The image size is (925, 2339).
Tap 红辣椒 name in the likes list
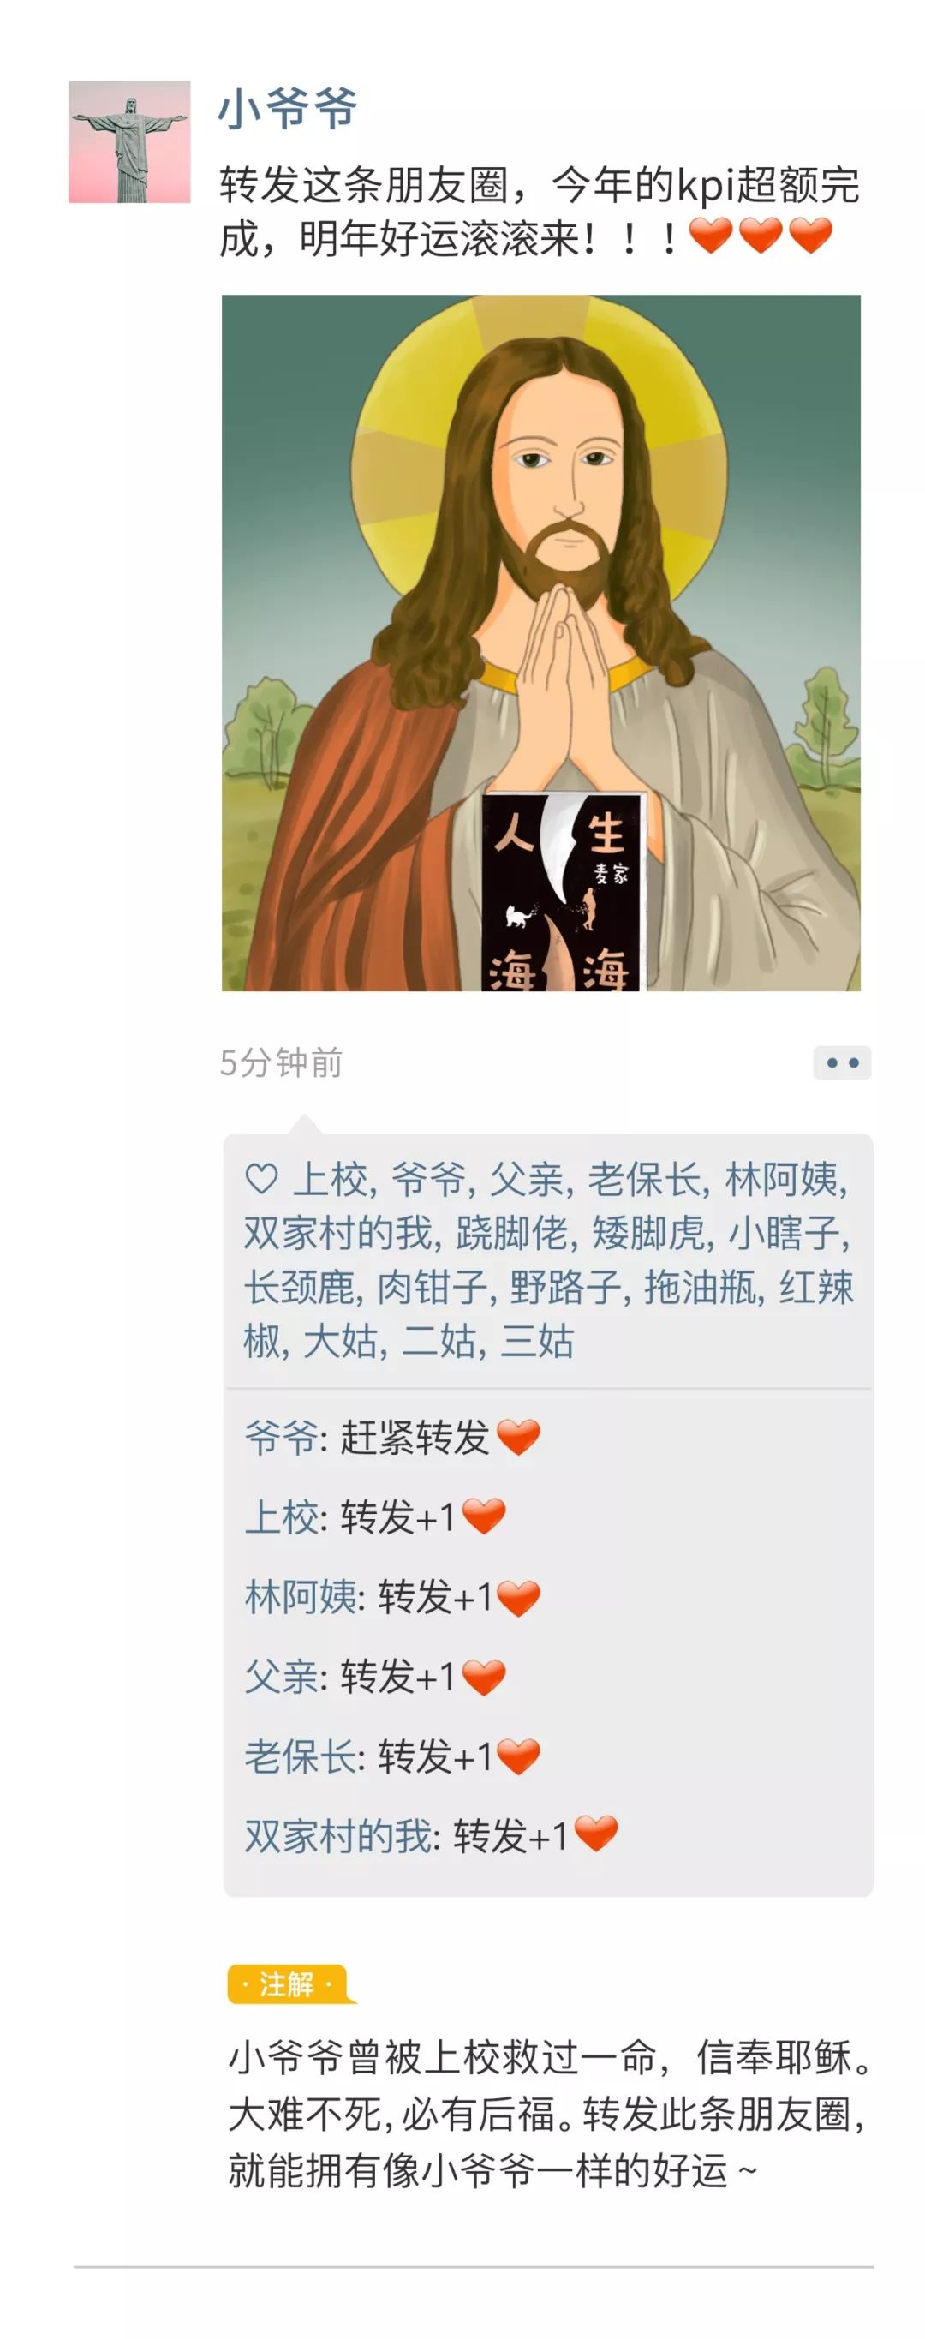click(x=548, y=1314)
